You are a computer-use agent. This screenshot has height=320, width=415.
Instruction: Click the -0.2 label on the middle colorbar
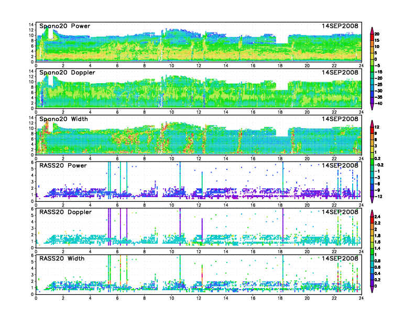coord(379,165)
